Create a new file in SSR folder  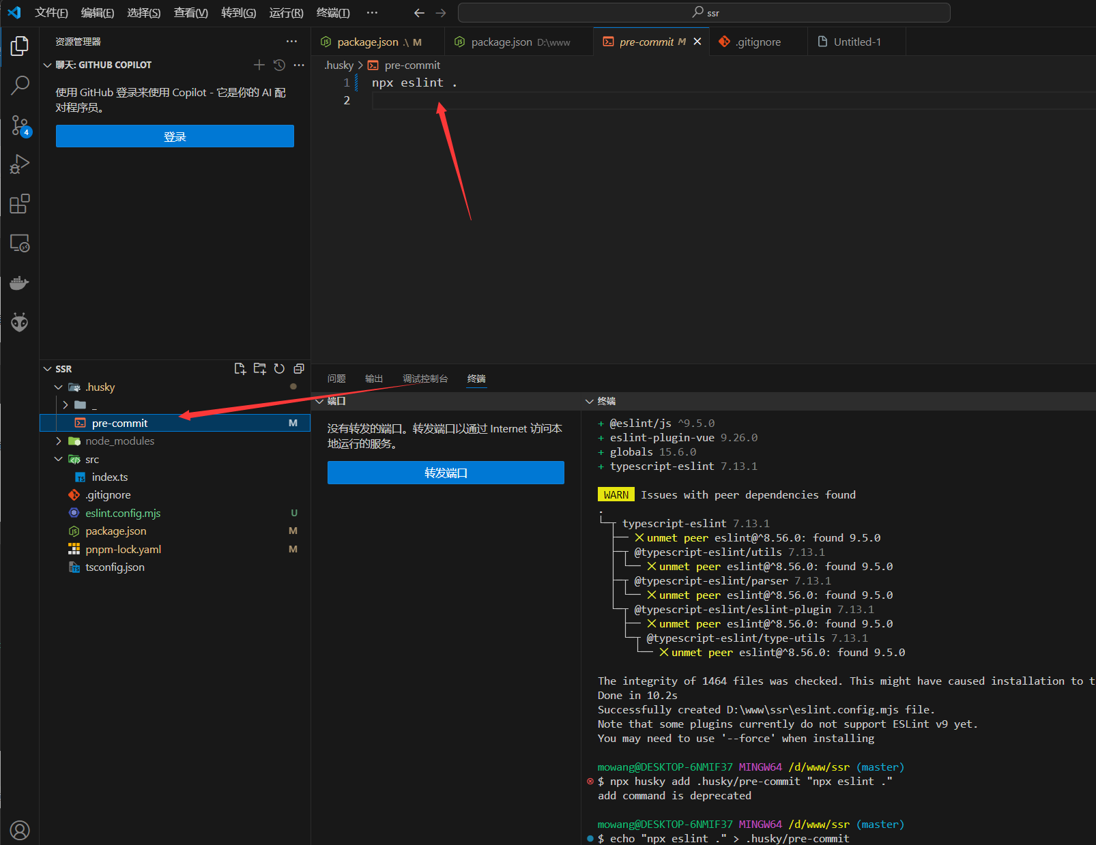point(240,368)
